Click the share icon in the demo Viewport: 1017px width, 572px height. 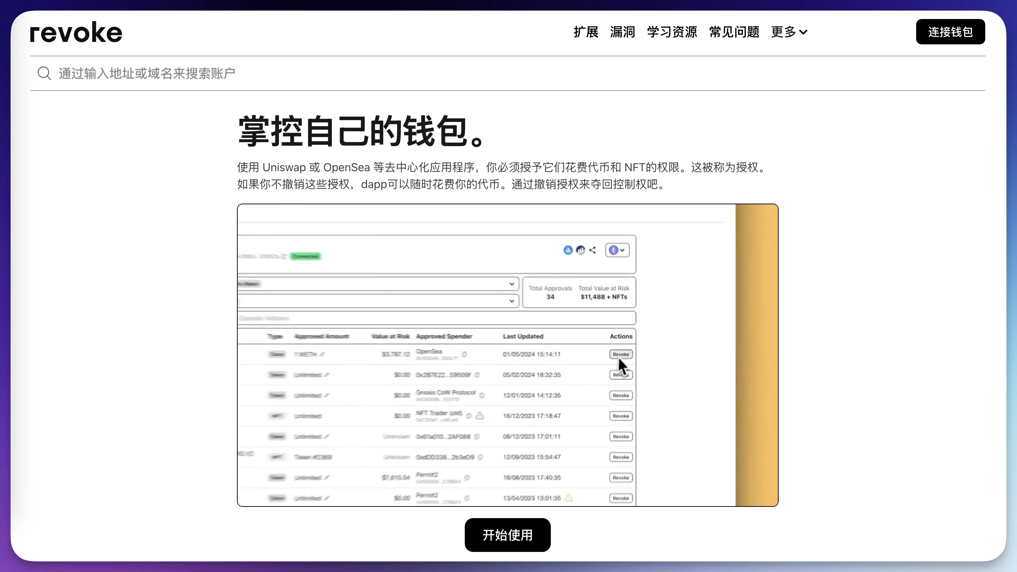click(x=592, y=250)
